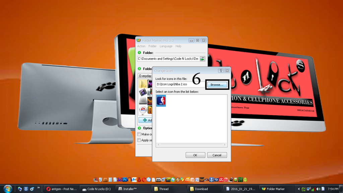Screen dimensions: 343x193
Task: Open the Action menu in Folder Marker
Action: tap(141, 46)
